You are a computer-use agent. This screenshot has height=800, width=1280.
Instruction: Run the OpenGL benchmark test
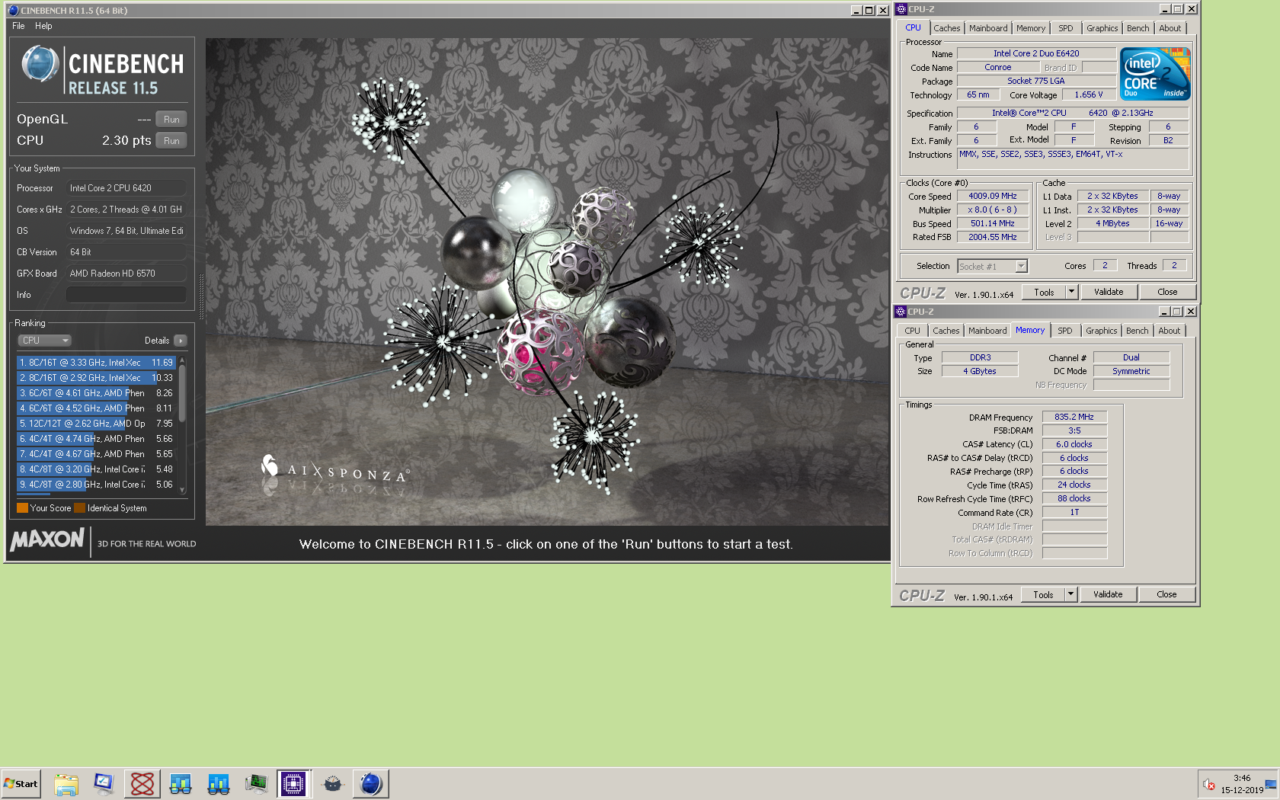[171, 120]
